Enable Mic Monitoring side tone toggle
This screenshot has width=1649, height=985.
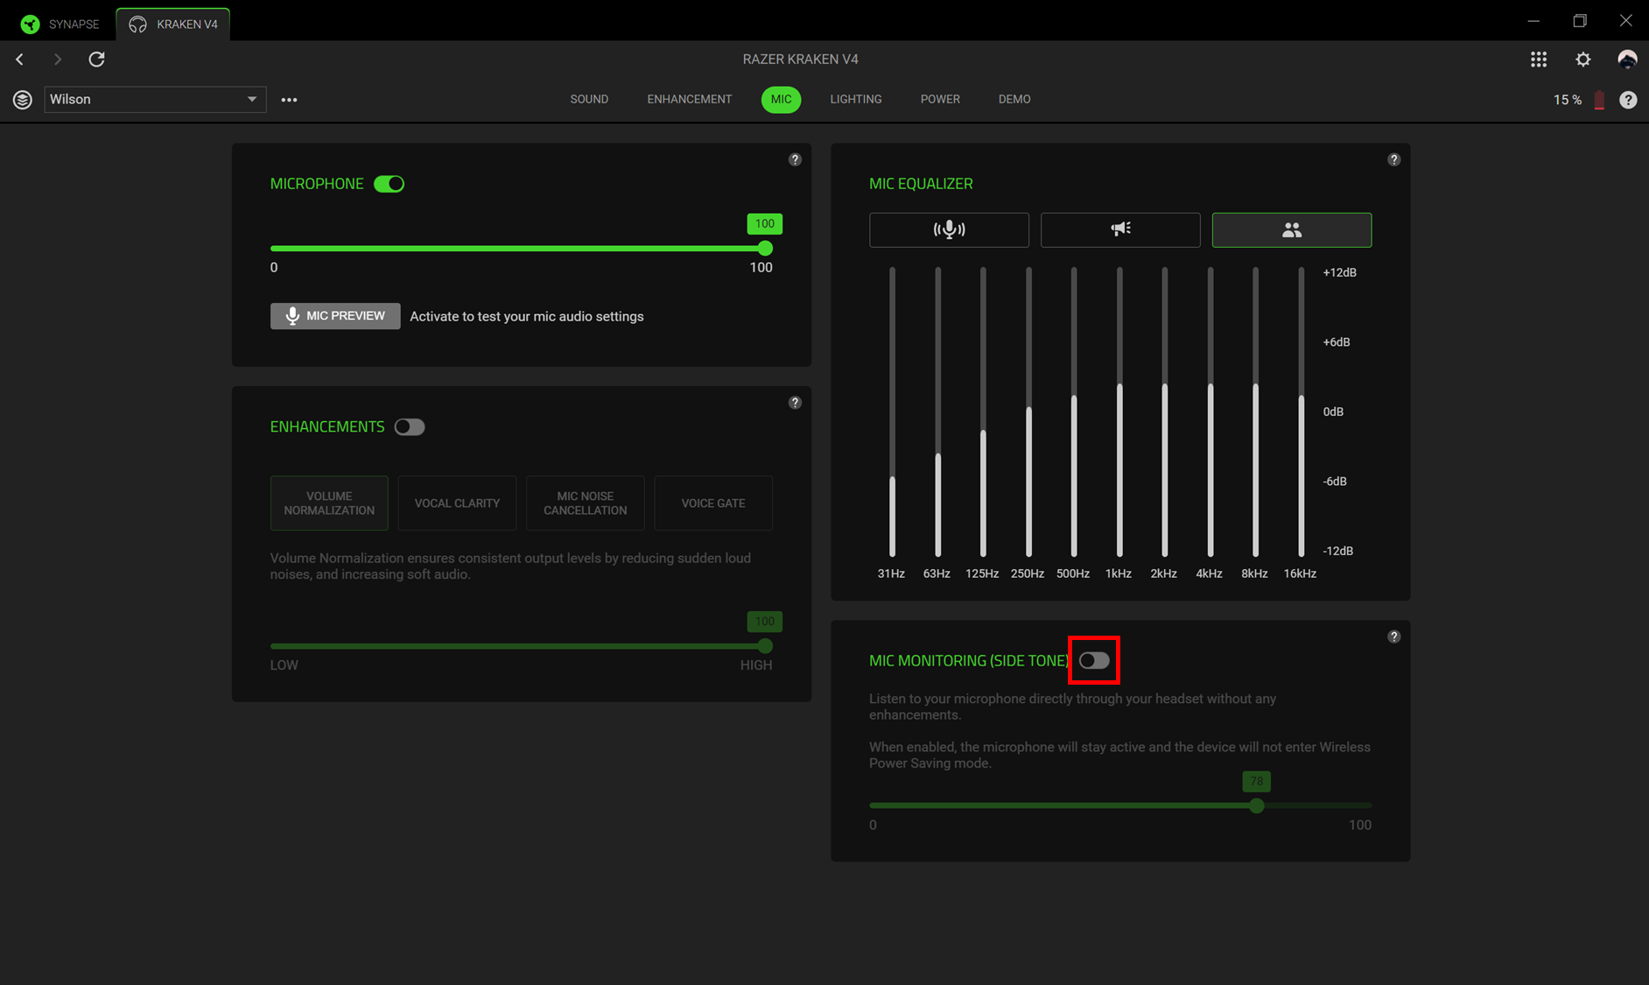[x=1093, y=660]
